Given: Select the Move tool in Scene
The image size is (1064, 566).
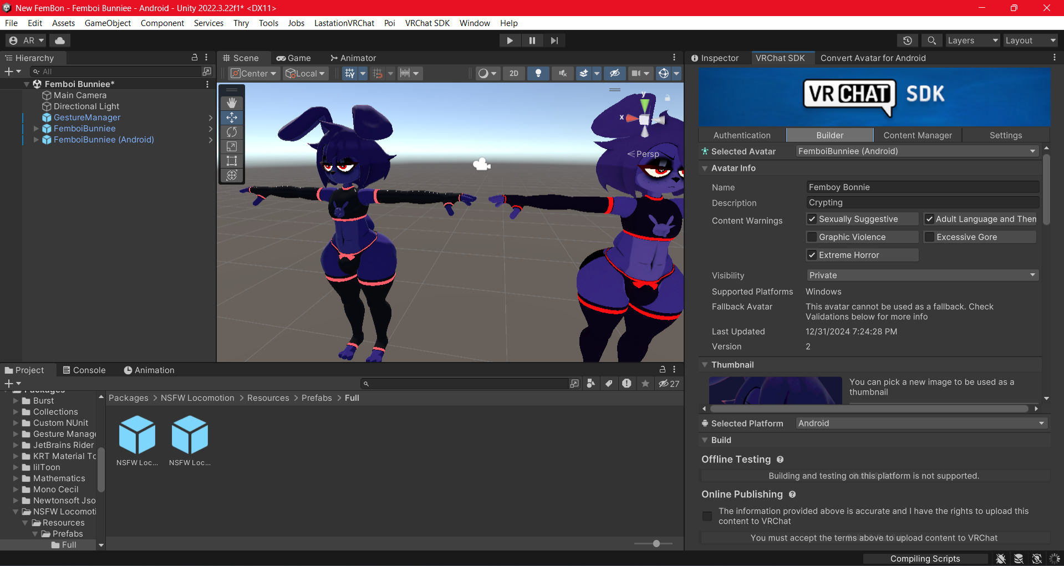Looking at the screenshot, I should pos(232,118).
